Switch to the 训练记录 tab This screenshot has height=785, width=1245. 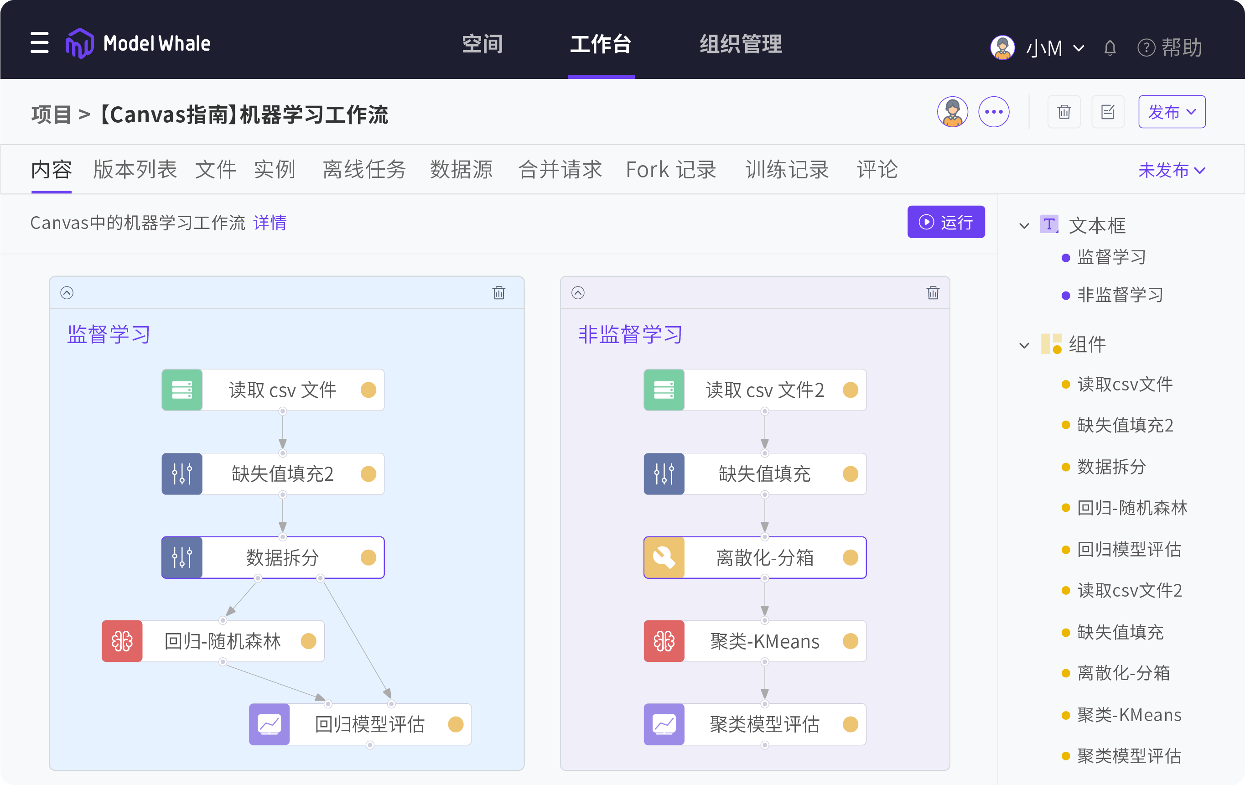787,170
